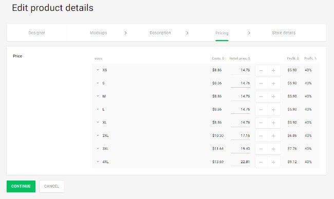
Task: Click the green Continue button
Action: click(21, 186)
